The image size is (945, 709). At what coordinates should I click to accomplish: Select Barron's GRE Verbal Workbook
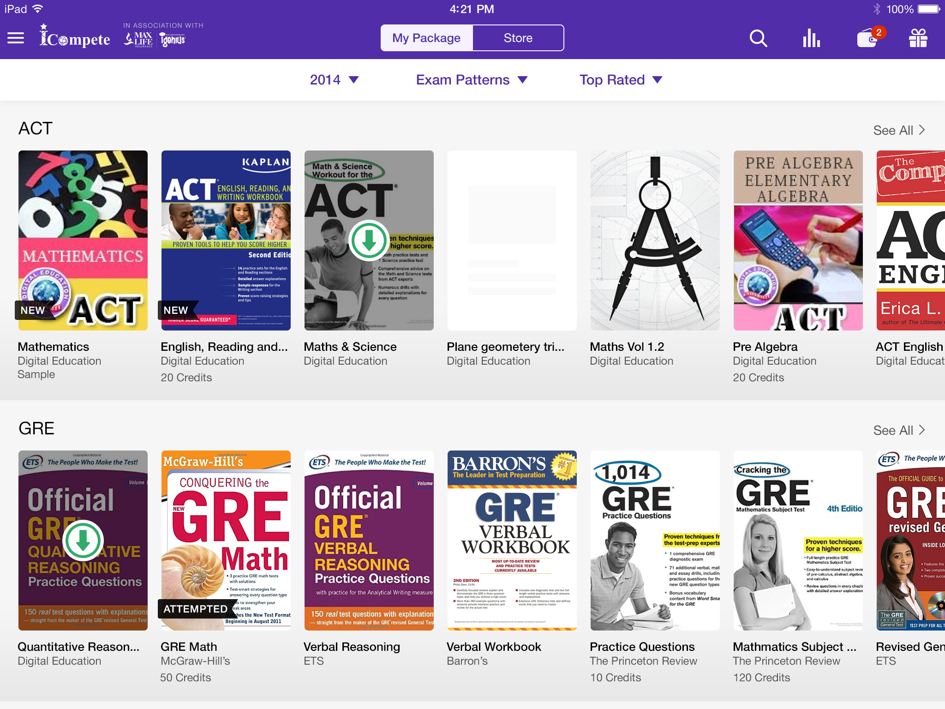[512, 540]
